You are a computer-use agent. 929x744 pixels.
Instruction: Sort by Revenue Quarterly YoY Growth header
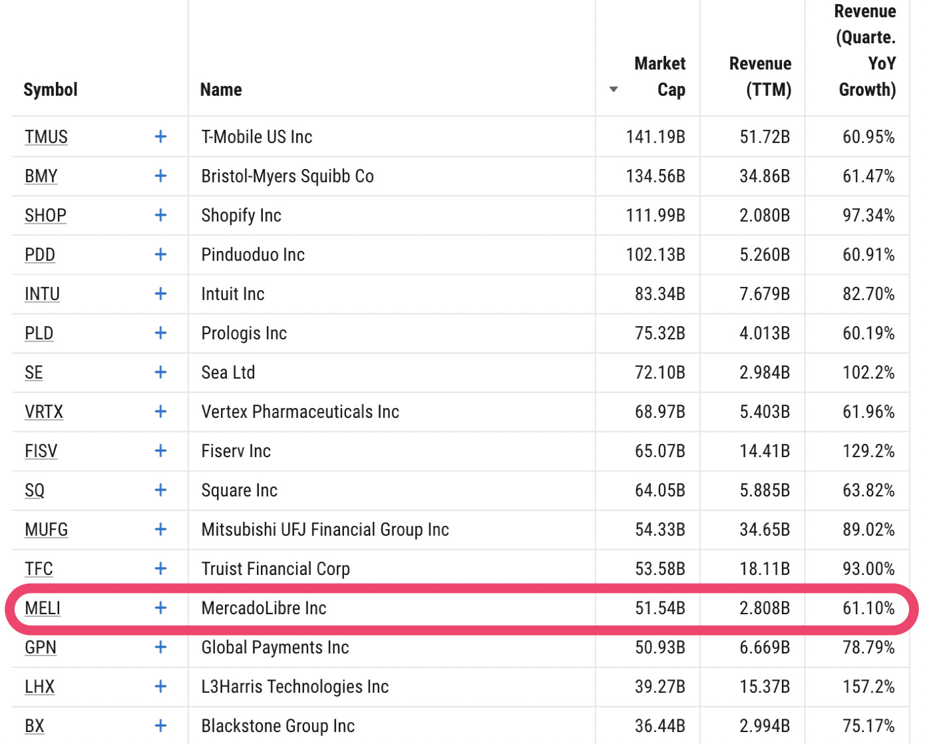[x=866, y=51]
